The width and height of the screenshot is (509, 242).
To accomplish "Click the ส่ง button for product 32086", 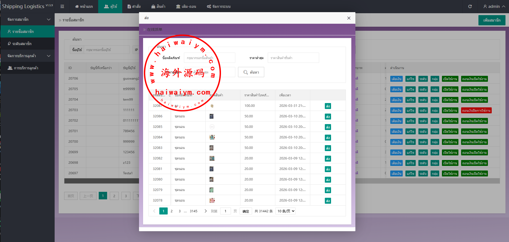I will (x=328, y=117).
